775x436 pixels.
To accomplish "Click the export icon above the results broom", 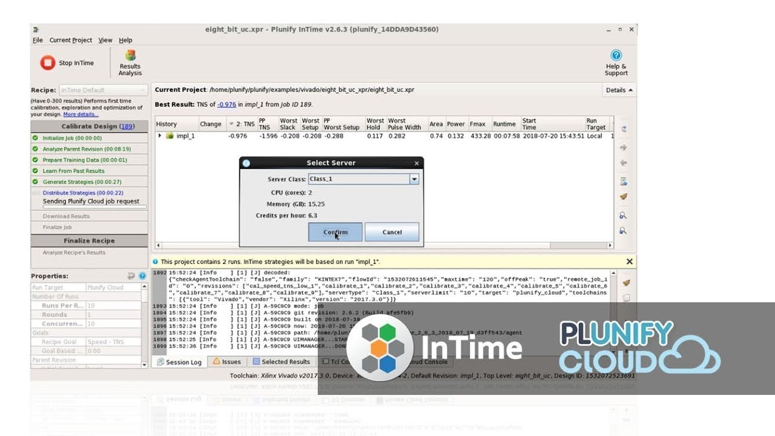I will coord(624,181).
